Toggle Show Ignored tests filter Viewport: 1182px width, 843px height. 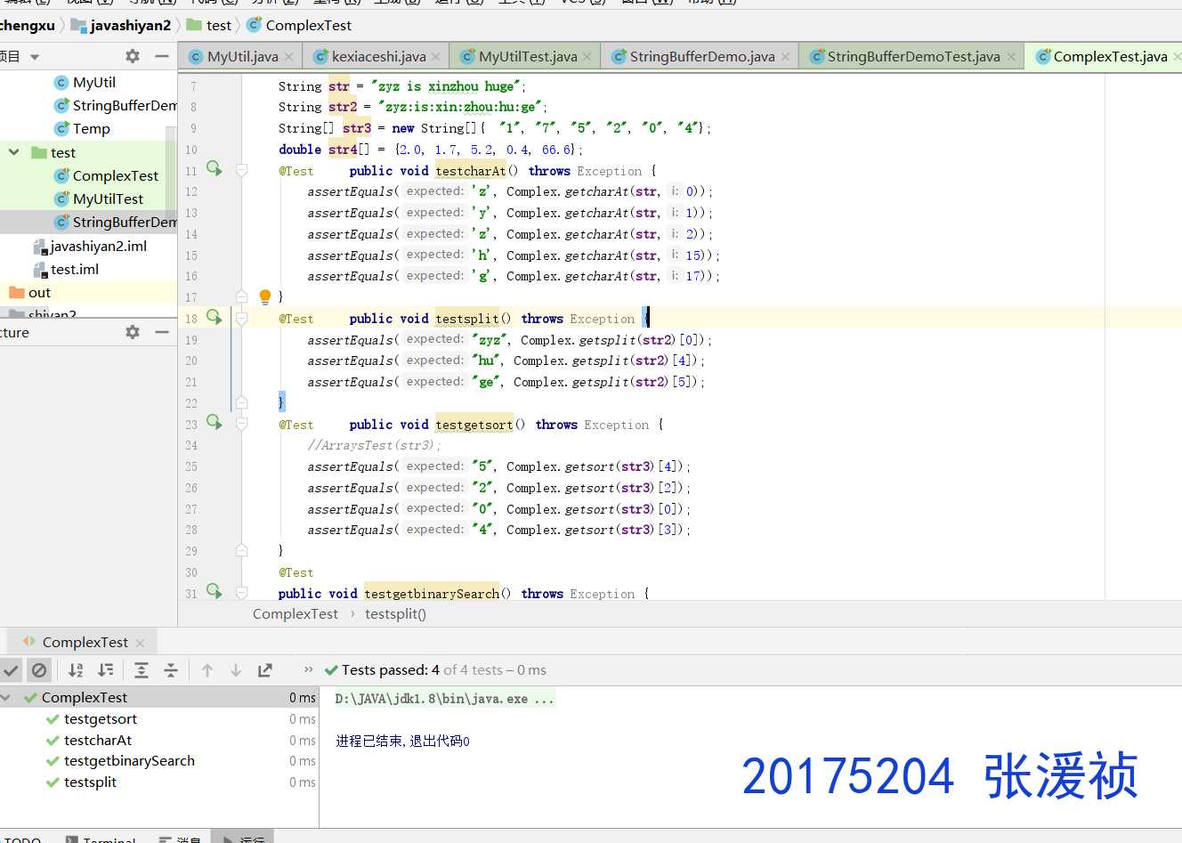click(x=39, y=670)
